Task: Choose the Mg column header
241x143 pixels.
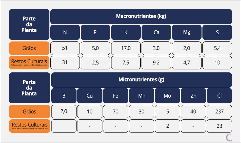Action: 187,32
